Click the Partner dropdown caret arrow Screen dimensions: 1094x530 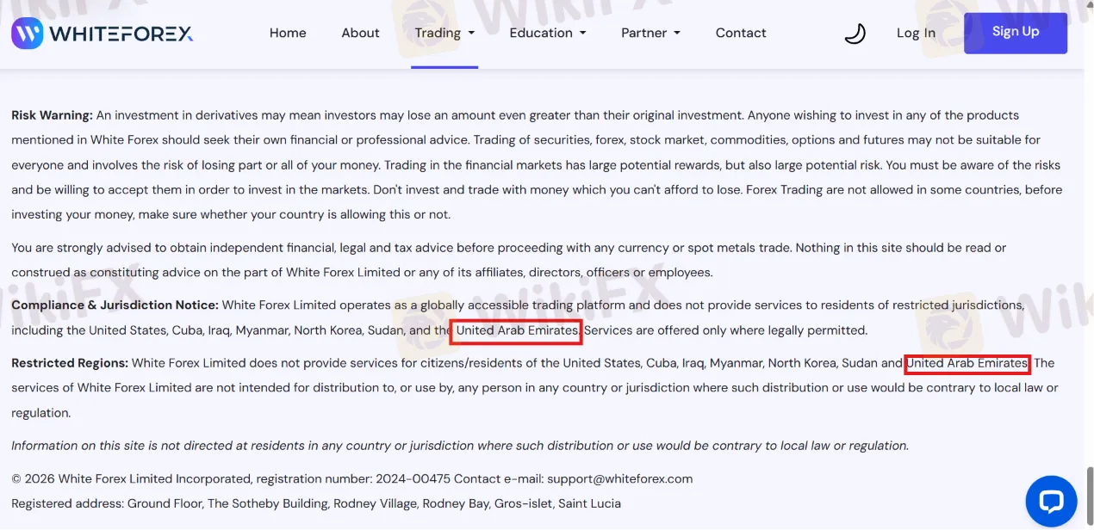coord(677,34)
